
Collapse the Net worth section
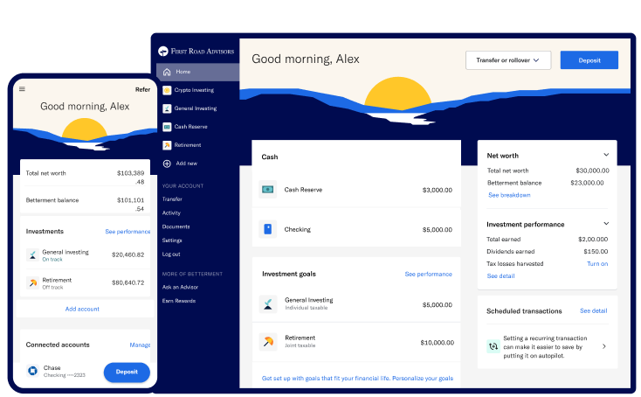606,155
